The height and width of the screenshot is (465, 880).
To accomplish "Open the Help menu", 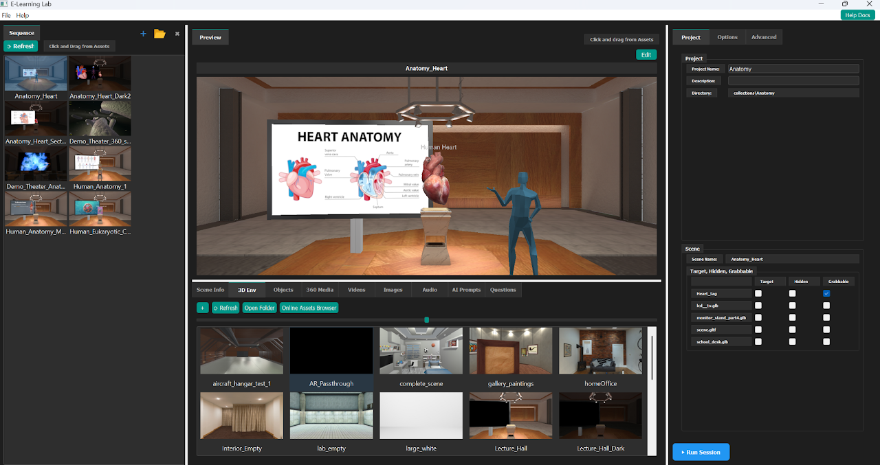I will tap(23, 15).
